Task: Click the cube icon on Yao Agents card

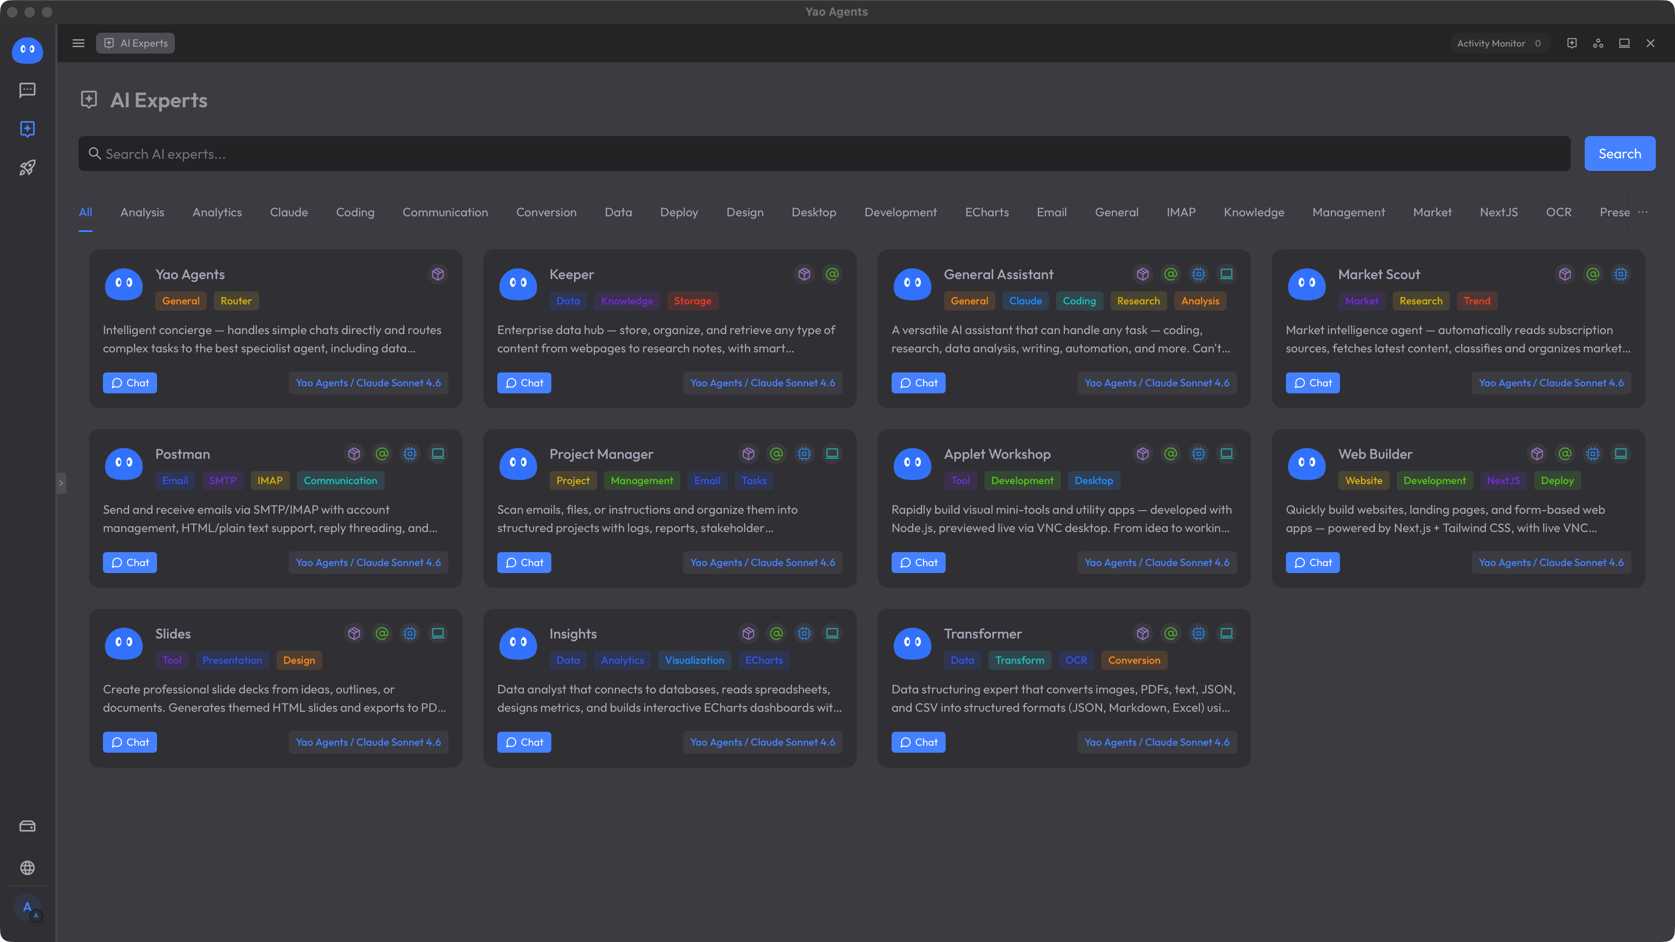Action: click(438, 274)
